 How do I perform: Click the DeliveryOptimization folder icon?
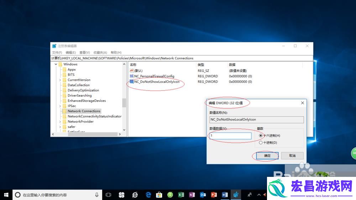coord(64,90)
